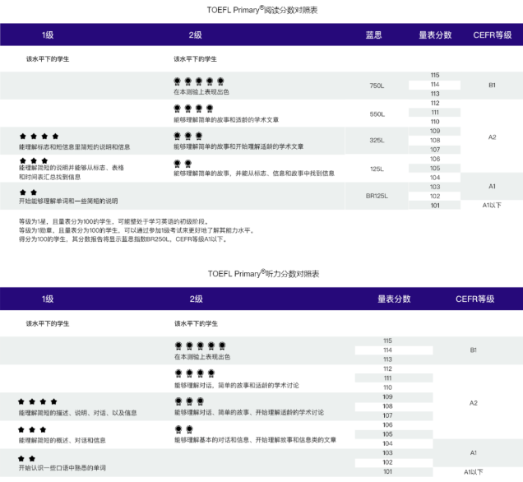The width and height of the screenshot is (523, 482).
Task: Select the 2级 header in the listening table
Action: (196, 299)
